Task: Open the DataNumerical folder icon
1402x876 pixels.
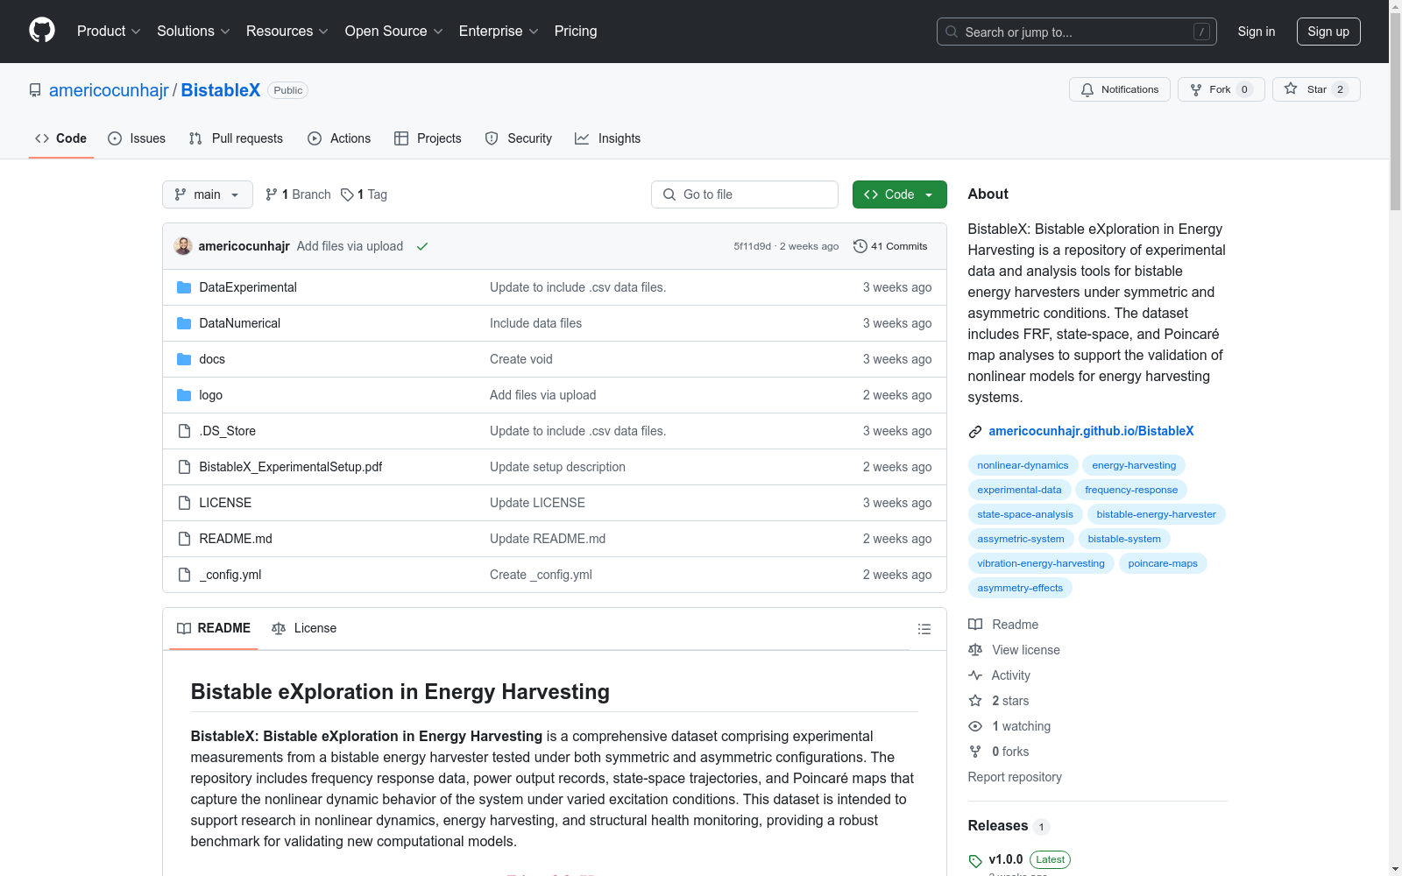Action: click(x=184, y=323)
